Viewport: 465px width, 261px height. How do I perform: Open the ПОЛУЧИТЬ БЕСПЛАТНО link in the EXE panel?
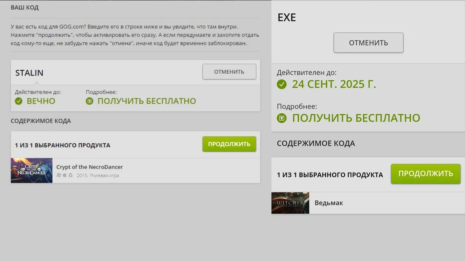tap(356, 117)
